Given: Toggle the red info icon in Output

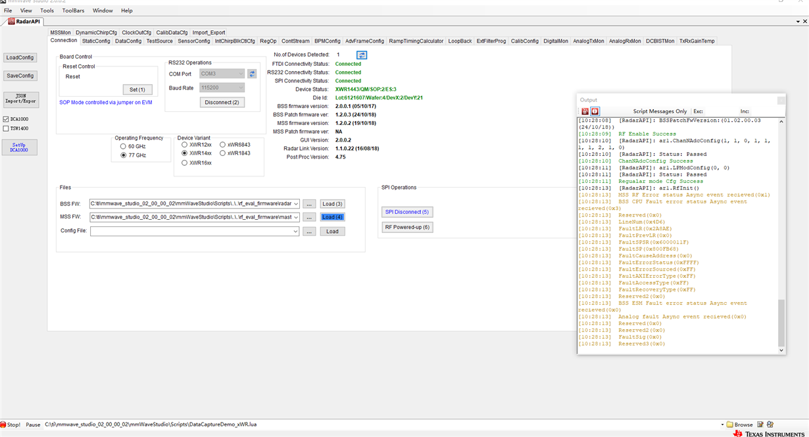Looking at the screenshot, I should tap(595, 111).
